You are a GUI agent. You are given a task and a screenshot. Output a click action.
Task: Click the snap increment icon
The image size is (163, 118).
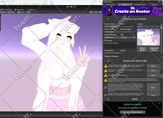tap(29, 12)
